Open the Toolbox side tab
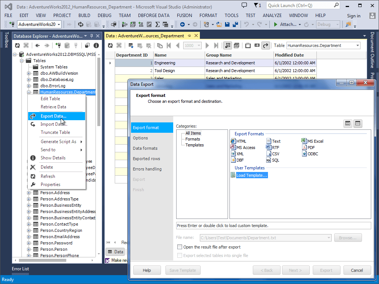The height and width of the screenshot is (284, 379). pyautogui.click(x=7, y=40)
